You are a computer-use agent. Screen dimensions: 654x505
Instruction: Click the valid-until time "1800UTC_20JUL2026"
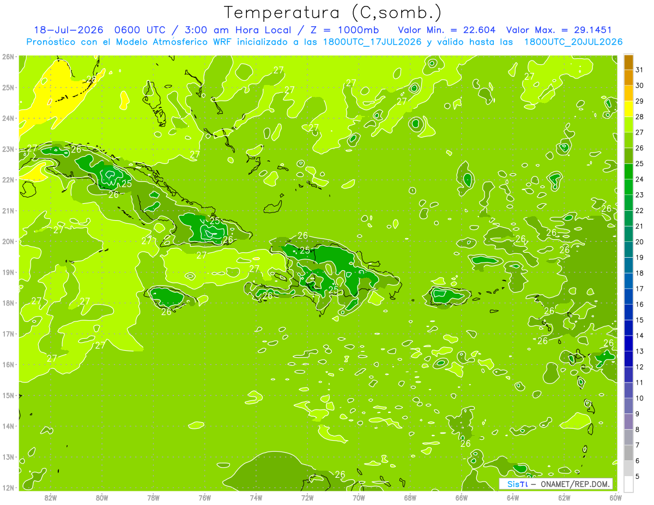point(573,42)
